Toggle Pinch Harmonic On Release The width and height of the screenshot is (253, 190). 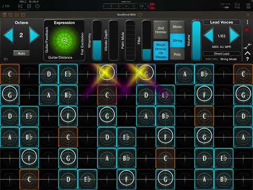[161, 51]
